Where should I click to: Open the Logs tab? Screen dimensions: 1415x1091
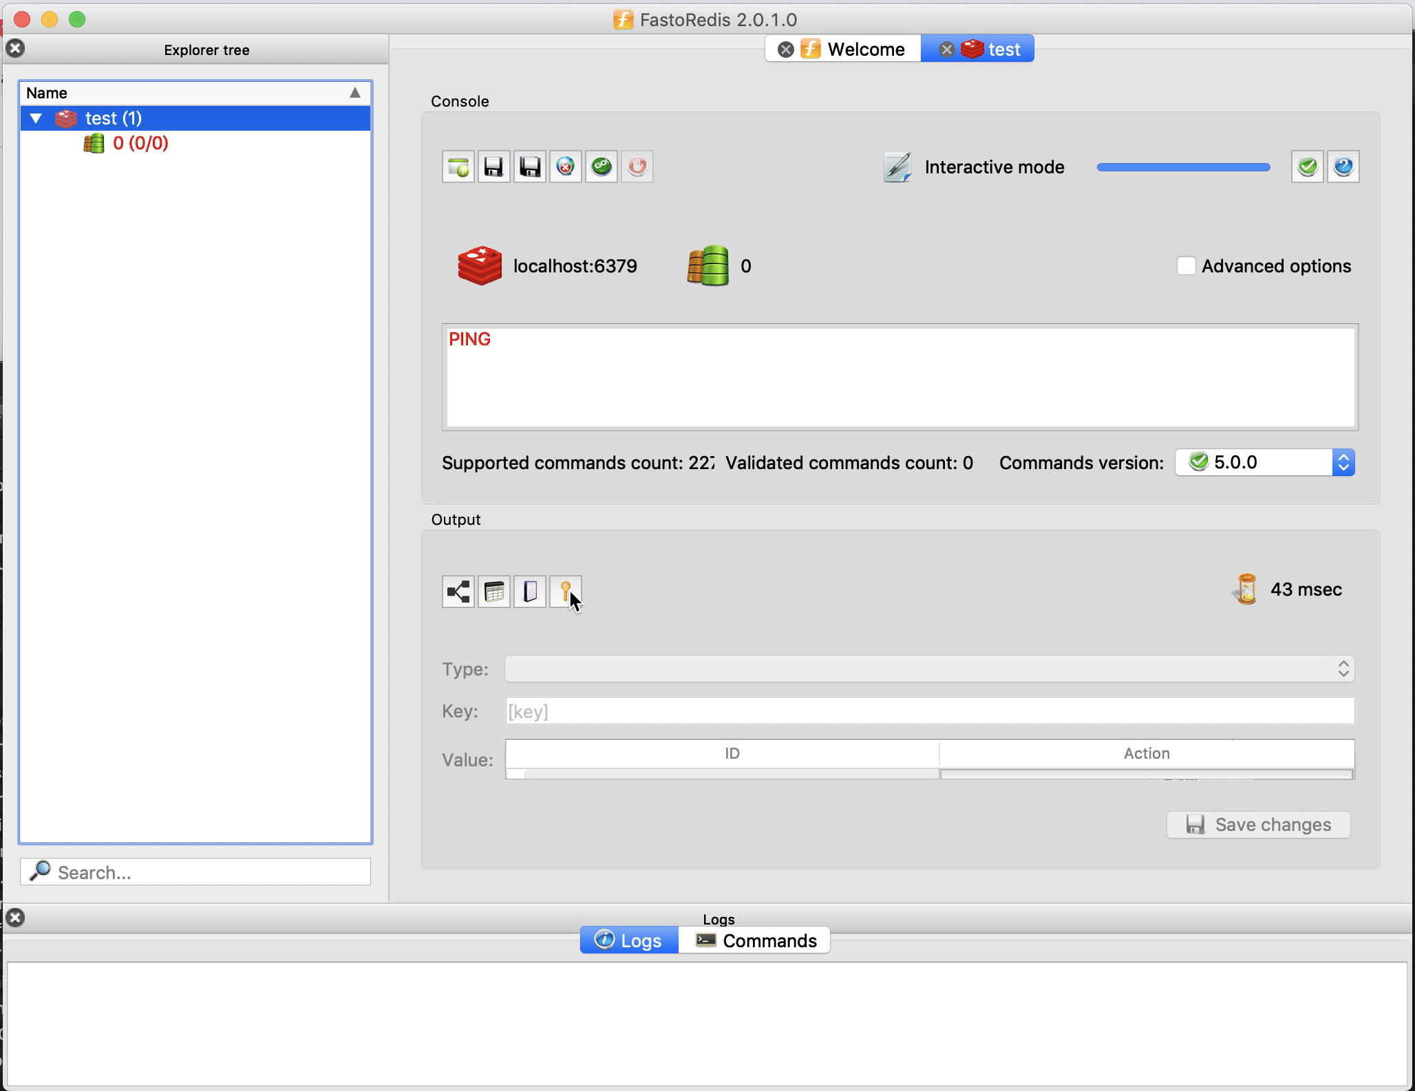(x=629, y=940)
